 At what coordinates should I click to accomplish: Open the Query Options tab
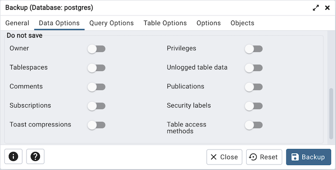pos(111,23)
